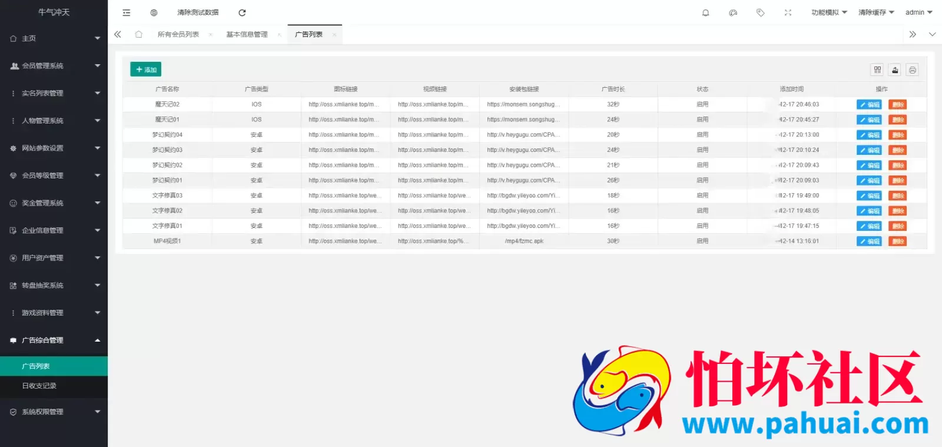
Task: Switch to the 基本信息管理 tab
Action: pyautogui.click(x=247, y=35)
